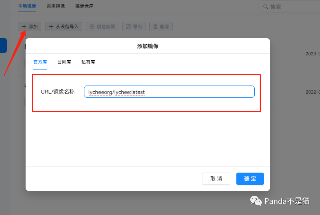Confirm with the 确定 button
Viewport: 320px width, 215px height.
tap(250, 179)
